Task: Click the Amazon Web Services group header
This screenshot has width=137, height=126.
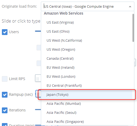Action: tap(64, 13)
